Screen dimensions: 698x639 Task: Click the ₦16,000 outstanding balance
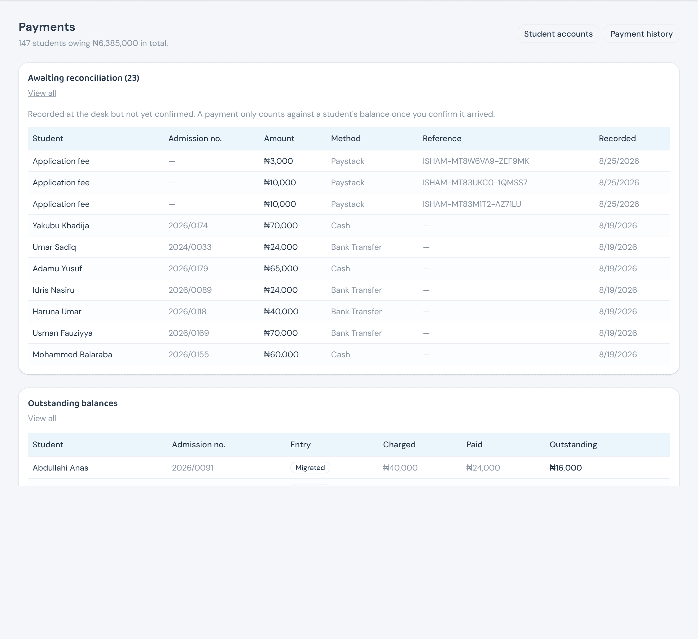[x=565, y=468]
